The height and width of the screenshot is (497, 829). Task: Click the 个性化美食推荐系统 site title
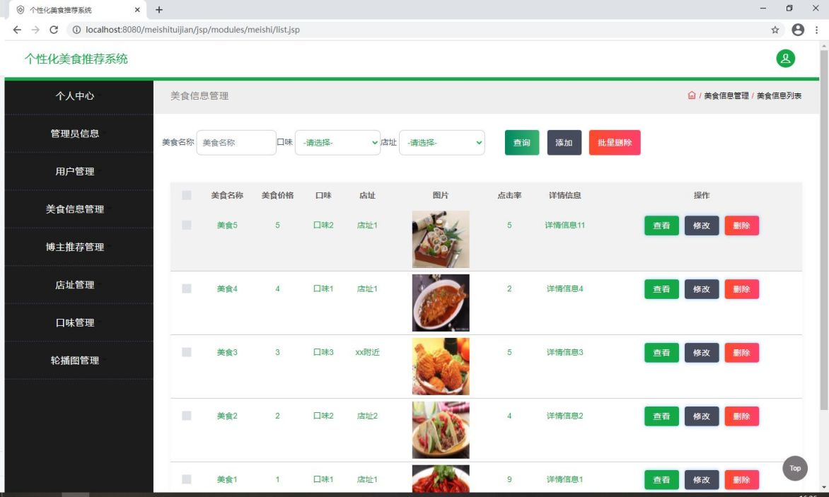click(x=76, y=59)
